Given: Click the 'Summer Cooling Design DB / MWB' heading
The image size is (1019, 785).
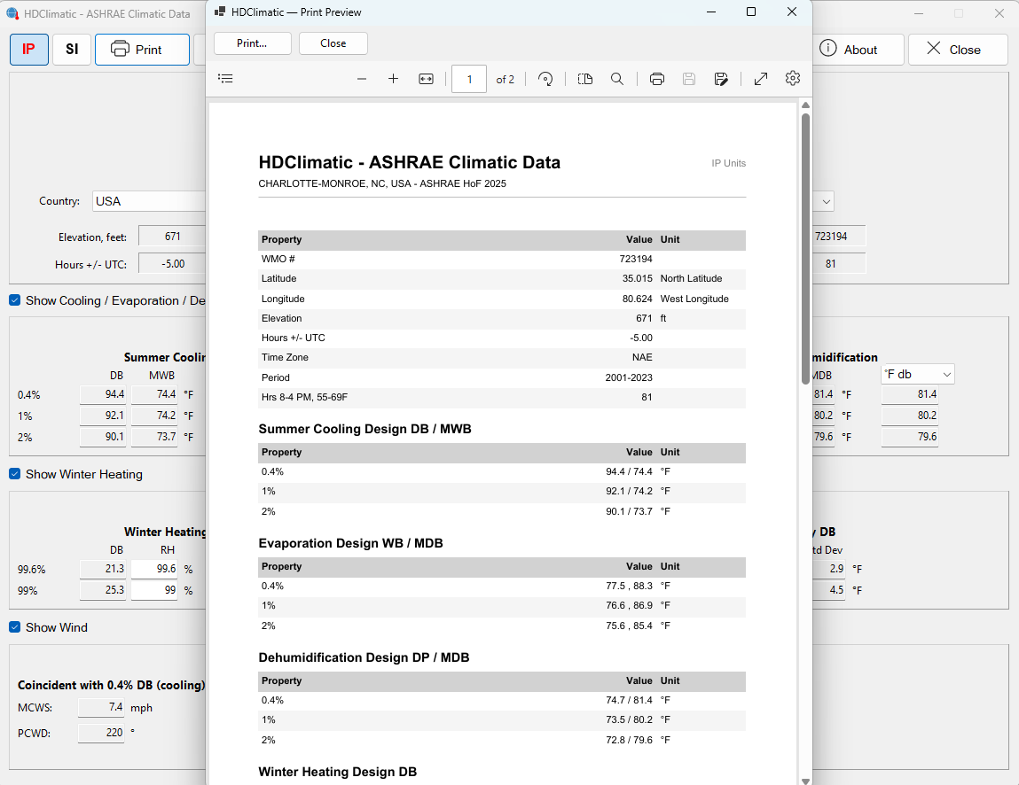Looking at the screenshot, I should [x=364, y=429].
